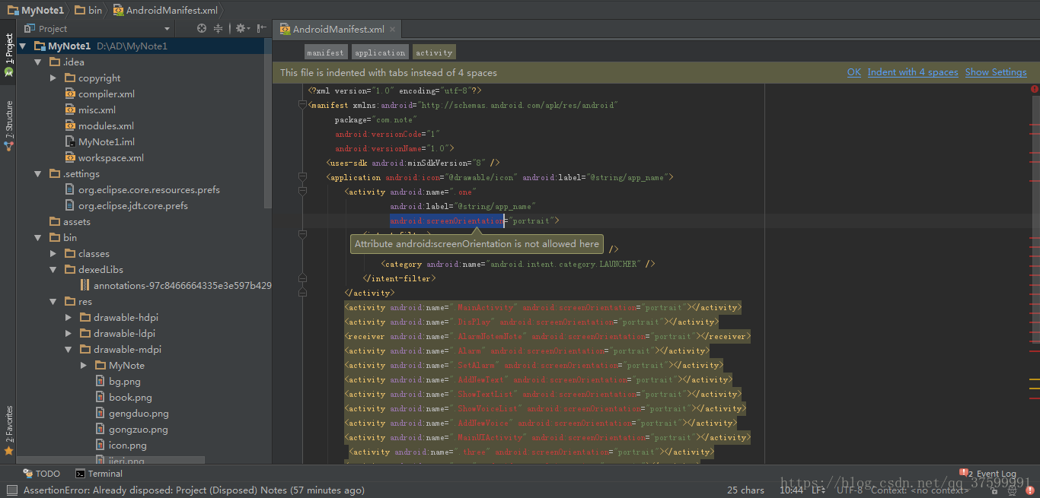Click the MyNote1 module icon in breadcrumb
Screen dimensions: 1040x498
tap(13, 11)
